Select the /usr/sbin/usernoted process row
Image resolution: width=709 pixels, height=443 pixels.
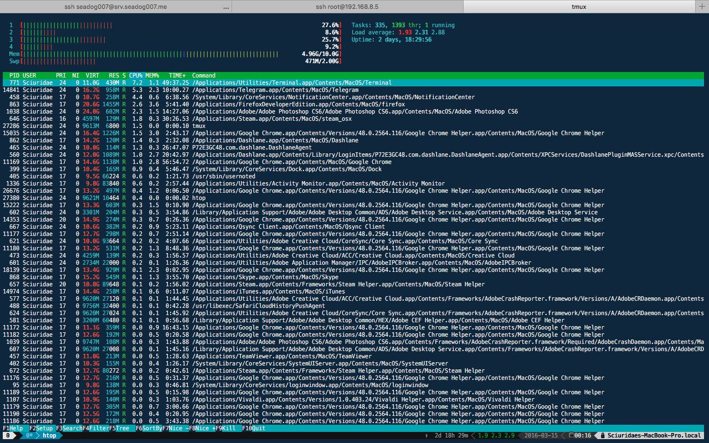(353, 176)
